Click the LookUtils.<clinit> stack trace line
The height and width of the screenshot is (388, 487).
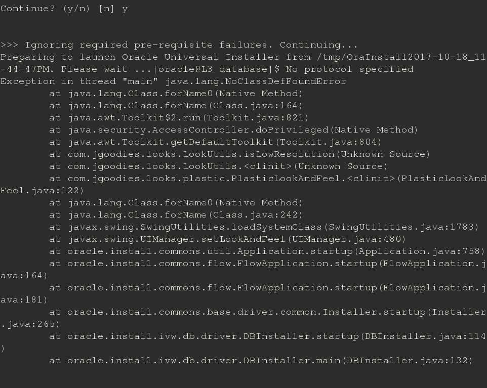pyautogui.click(x=218, y=166)
